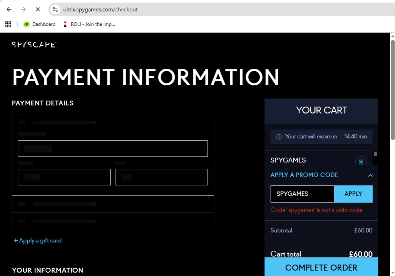The height and width of the screenshot is (276, 395).
Task: Click the card security code field
Action: (x=161, y=177)
